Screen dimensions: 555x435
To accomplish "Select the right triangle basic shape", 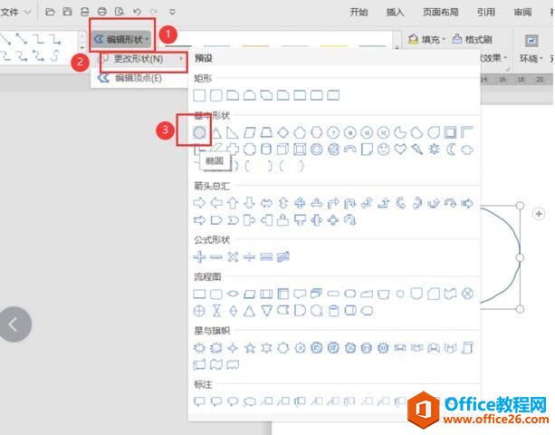I will click(233, 132).
